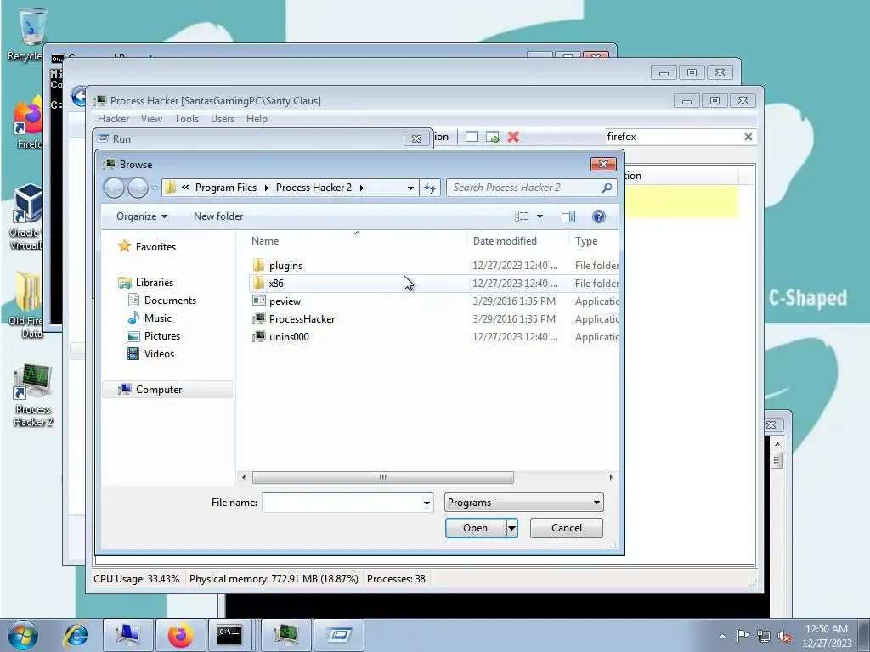Expand the recent pages arrow beside Forward
This screenshot has height=652, width=870.
tap(155, 188)
